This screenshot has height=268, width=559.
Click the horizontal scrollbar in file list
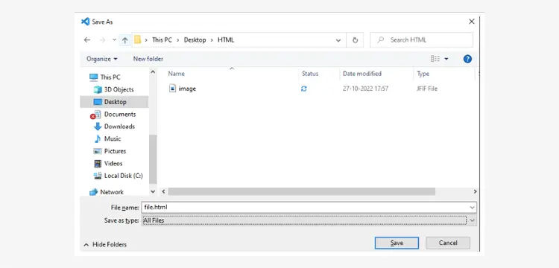click(x=302, y=191)
